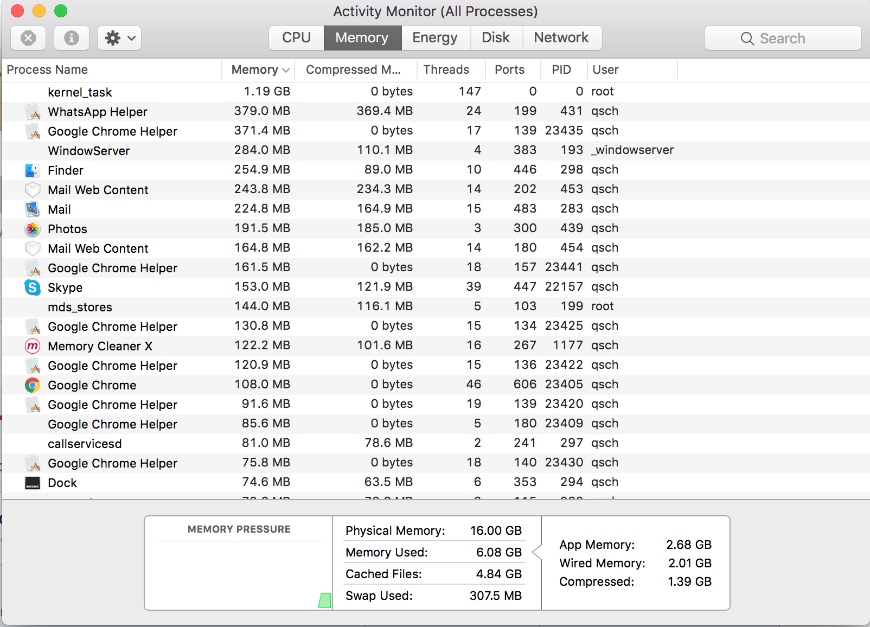
Task: Click the Cached Files 4.84 GB value
Action: click(x=499, y=574)
